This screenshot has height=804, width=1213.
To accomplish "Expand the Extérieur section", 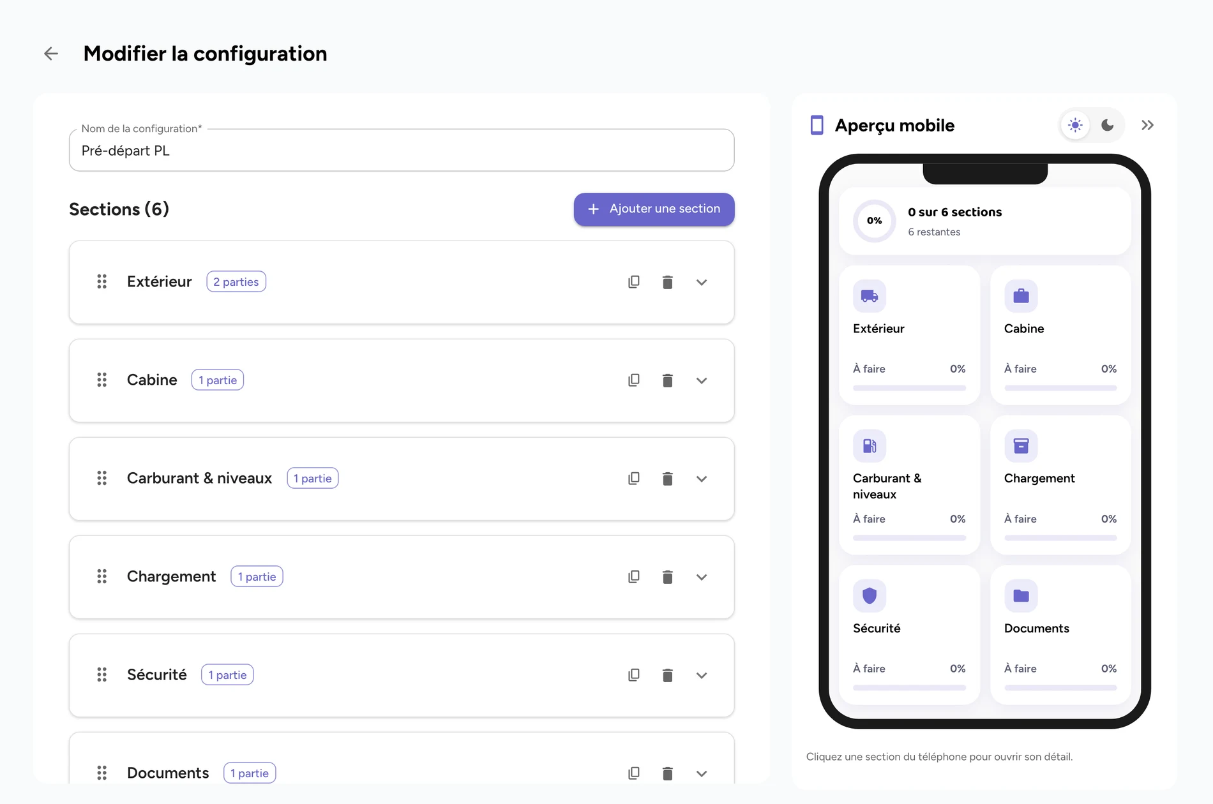I will point(702,282).
